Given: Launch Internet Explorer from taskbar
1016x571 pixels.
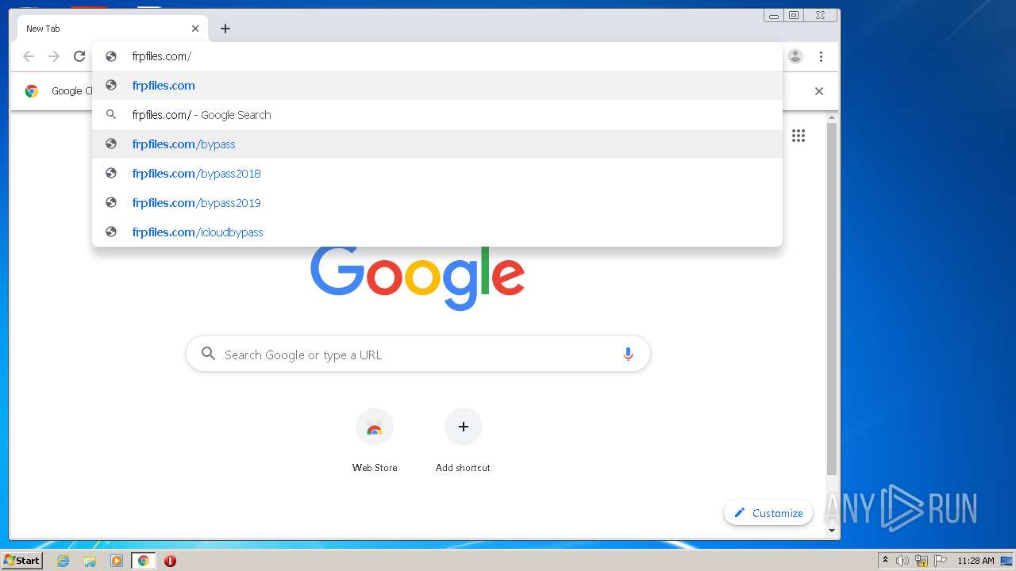Looking at the screenshot, I should [x=63, y=561].
